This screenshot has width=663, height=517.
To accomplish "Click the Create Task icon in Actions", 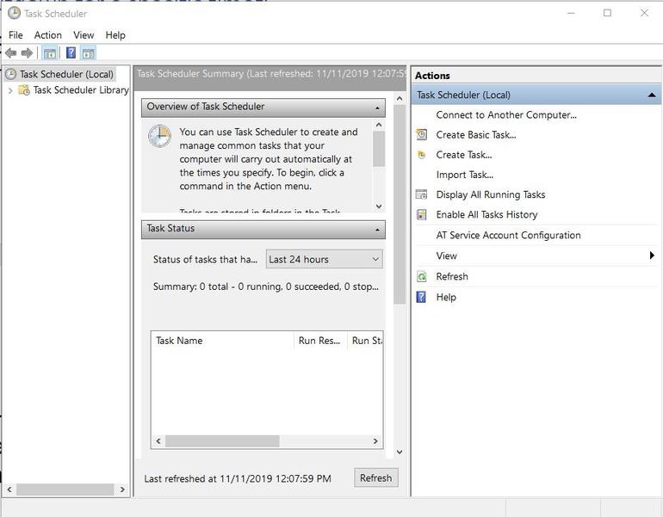I will click(422, 155).
